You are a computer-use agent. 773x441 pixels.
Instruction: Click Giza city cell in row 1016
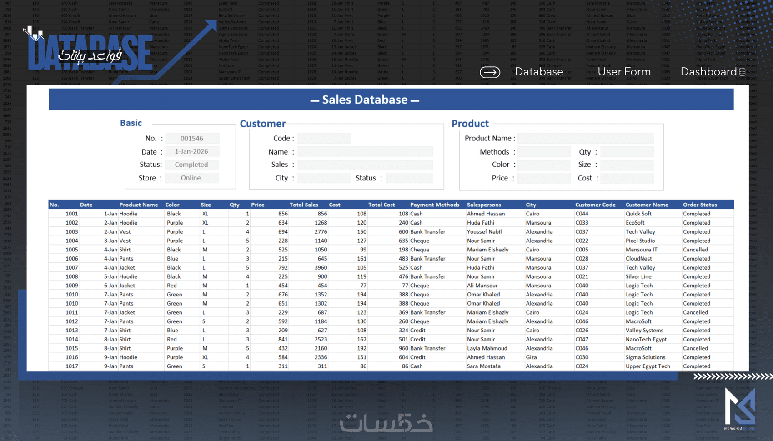[531, 357]
